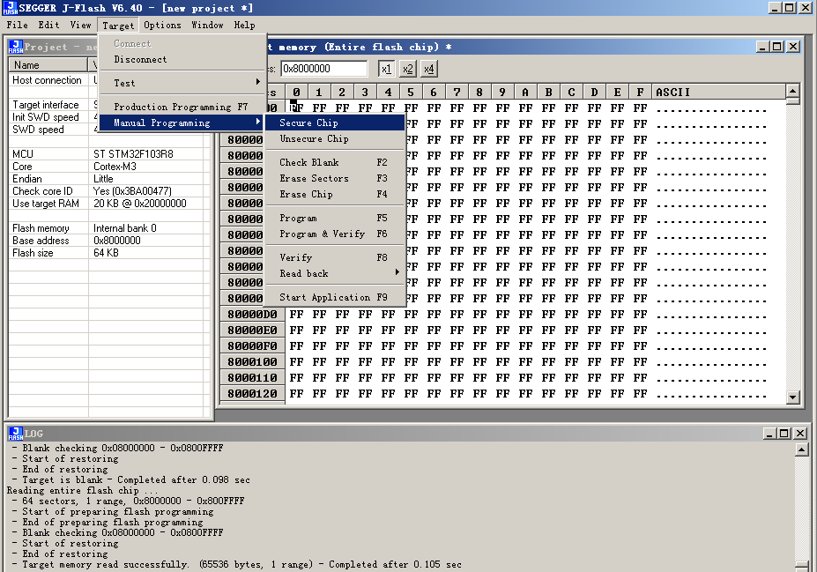Expand the Test submenu
This screenshot has width=817, height=572.
[182, 83]
